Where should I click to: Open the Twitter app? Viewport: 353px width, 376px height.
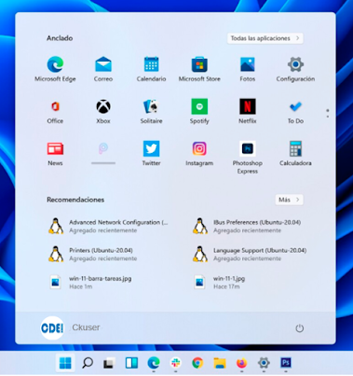pos(151,154)
